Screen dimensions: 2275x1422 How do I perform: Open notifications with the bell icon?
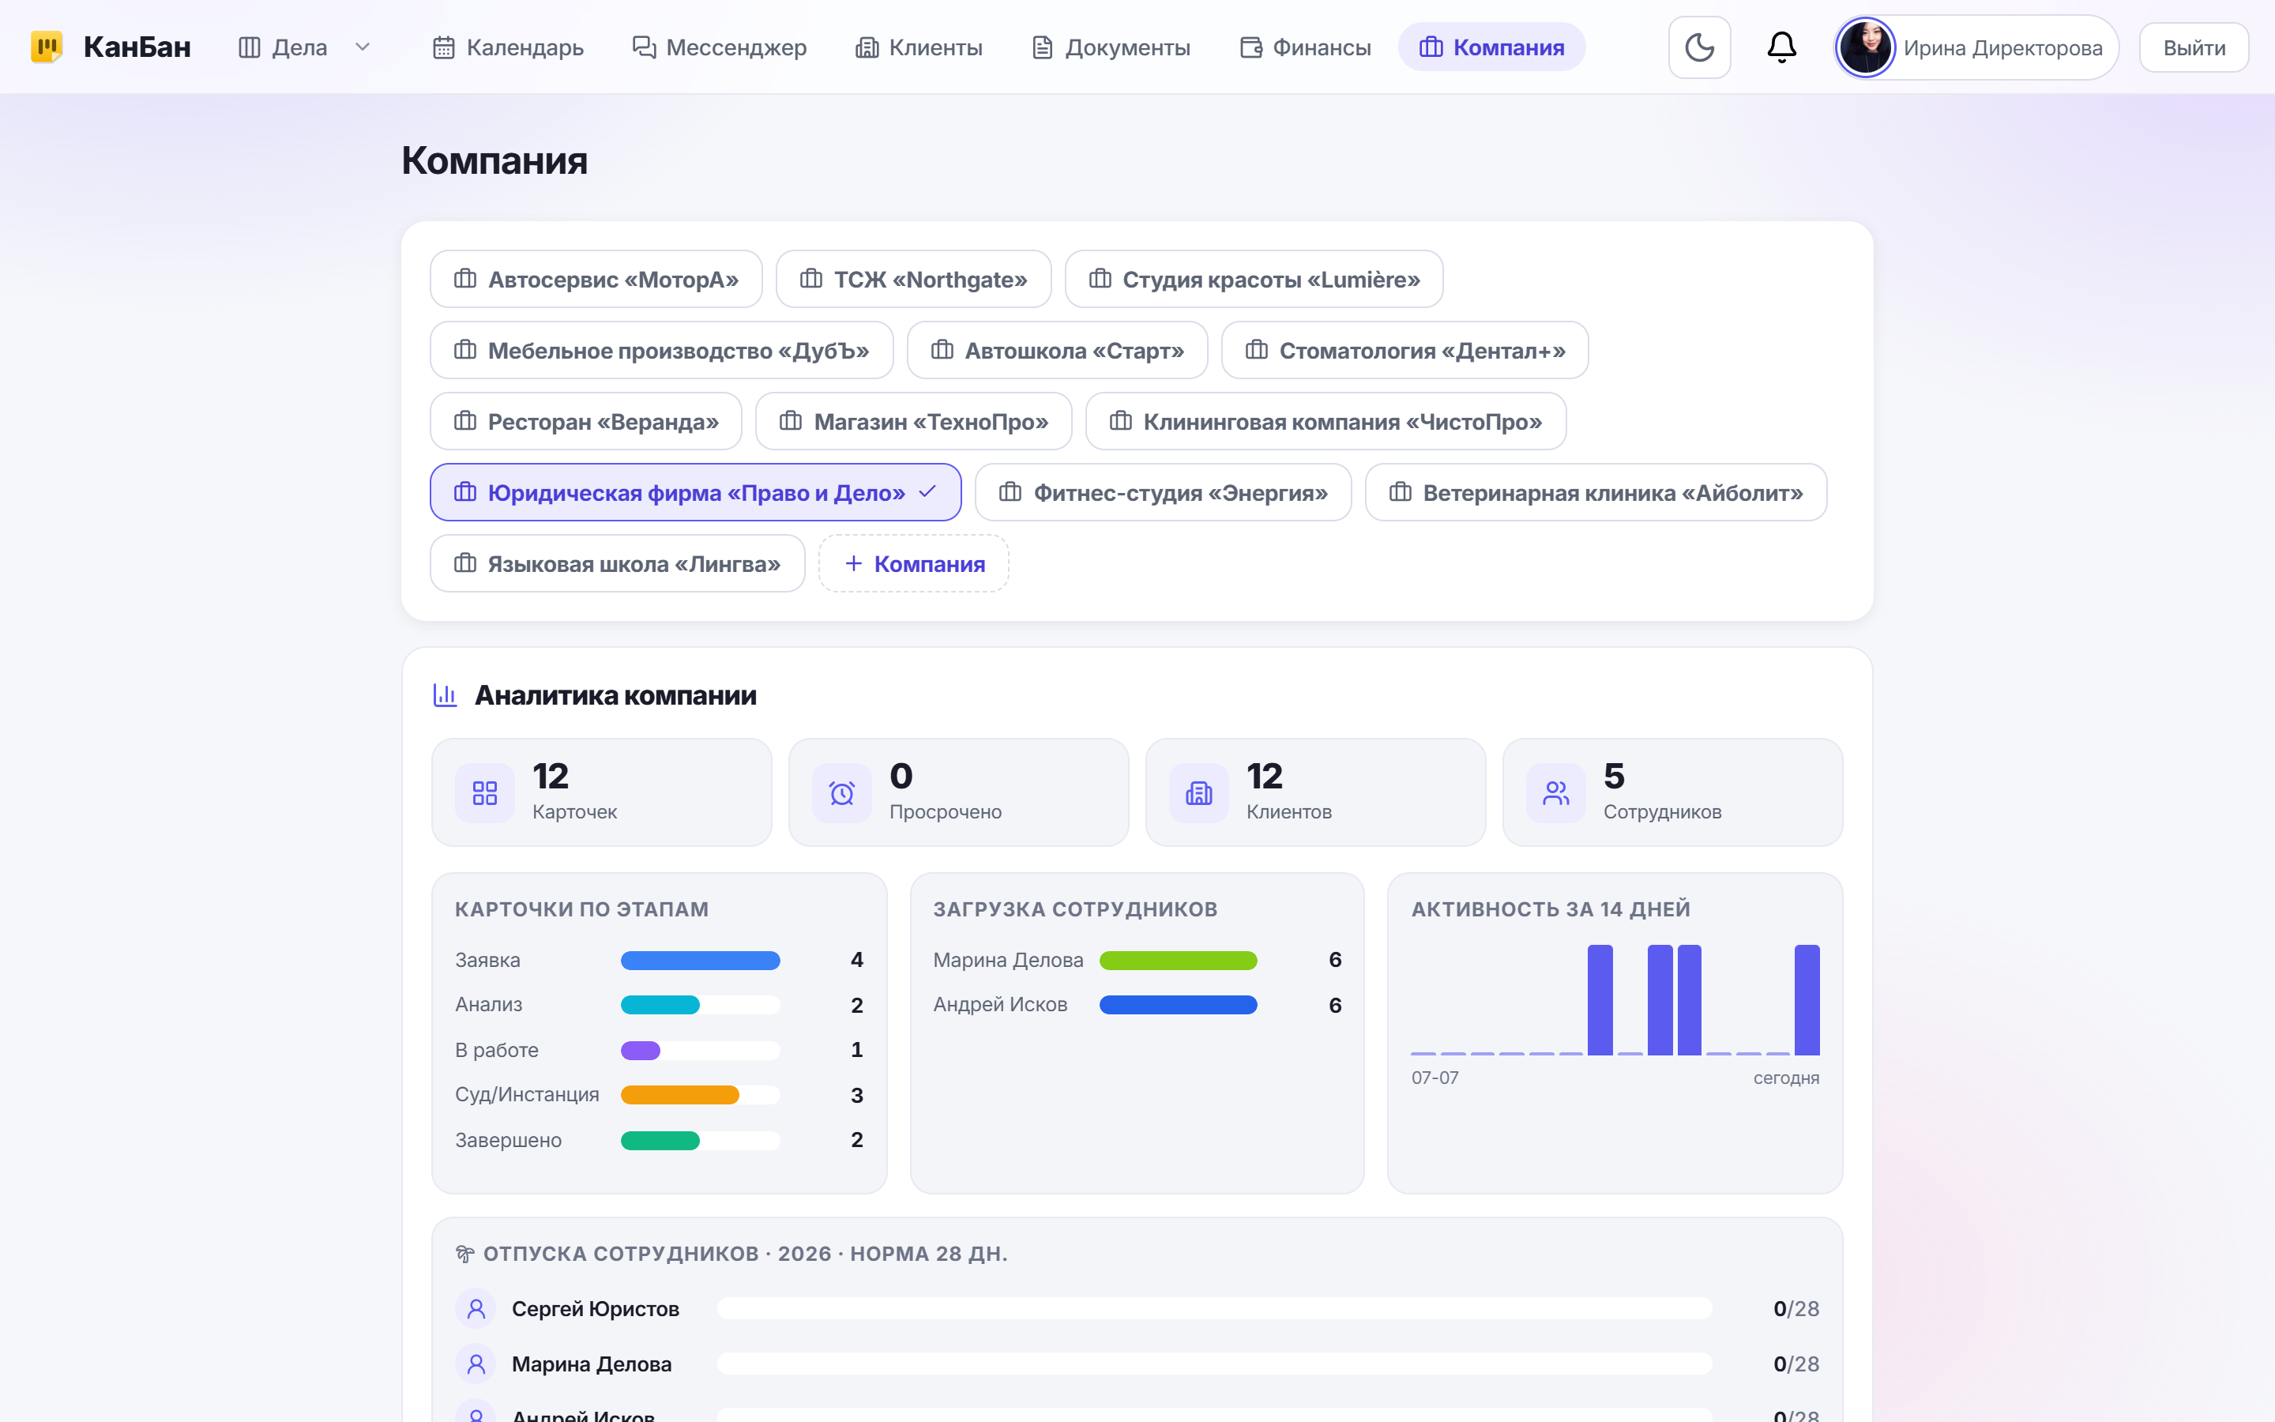[x=1781, y=47]
